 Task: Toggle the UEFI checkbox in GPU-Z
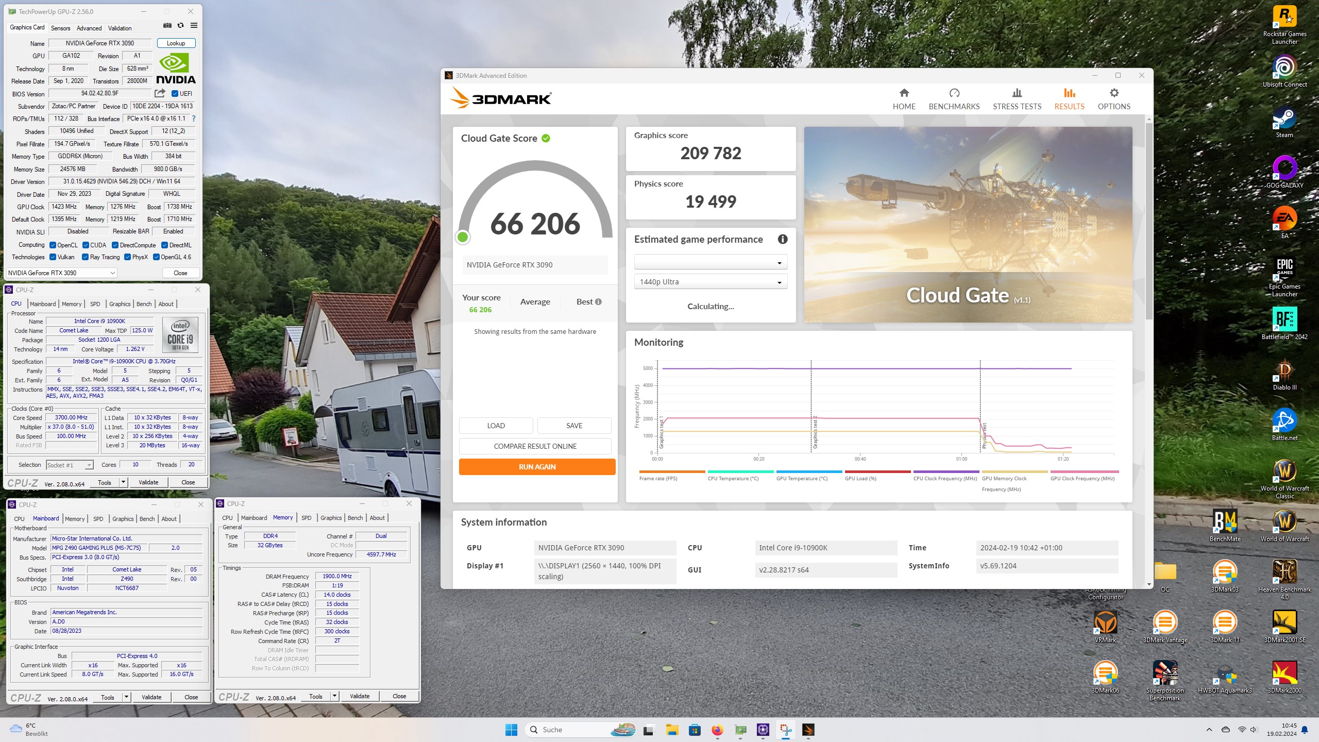[x=175, y=94]
